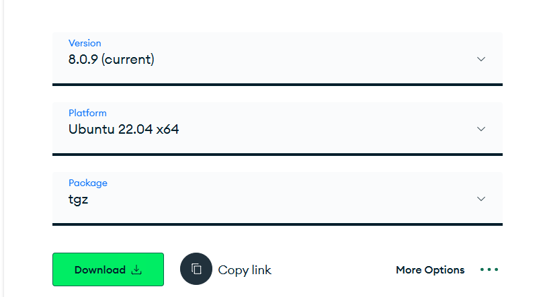Screen dimensions: 543x297
Task: Select the Ubuntu 22.04 x64 platform text
Action: click(x=124, y=129)
